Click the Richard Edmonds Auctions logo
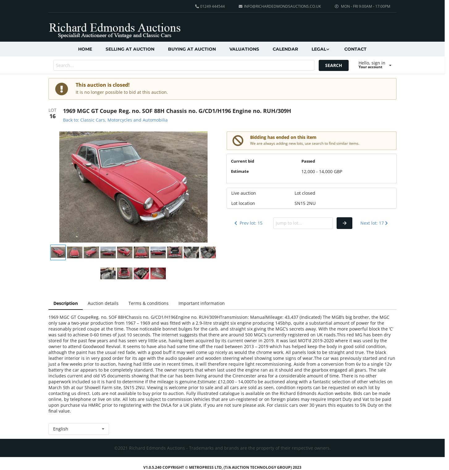Image resolution: width=449 pixels, height=470 pixels. [115, 30]
